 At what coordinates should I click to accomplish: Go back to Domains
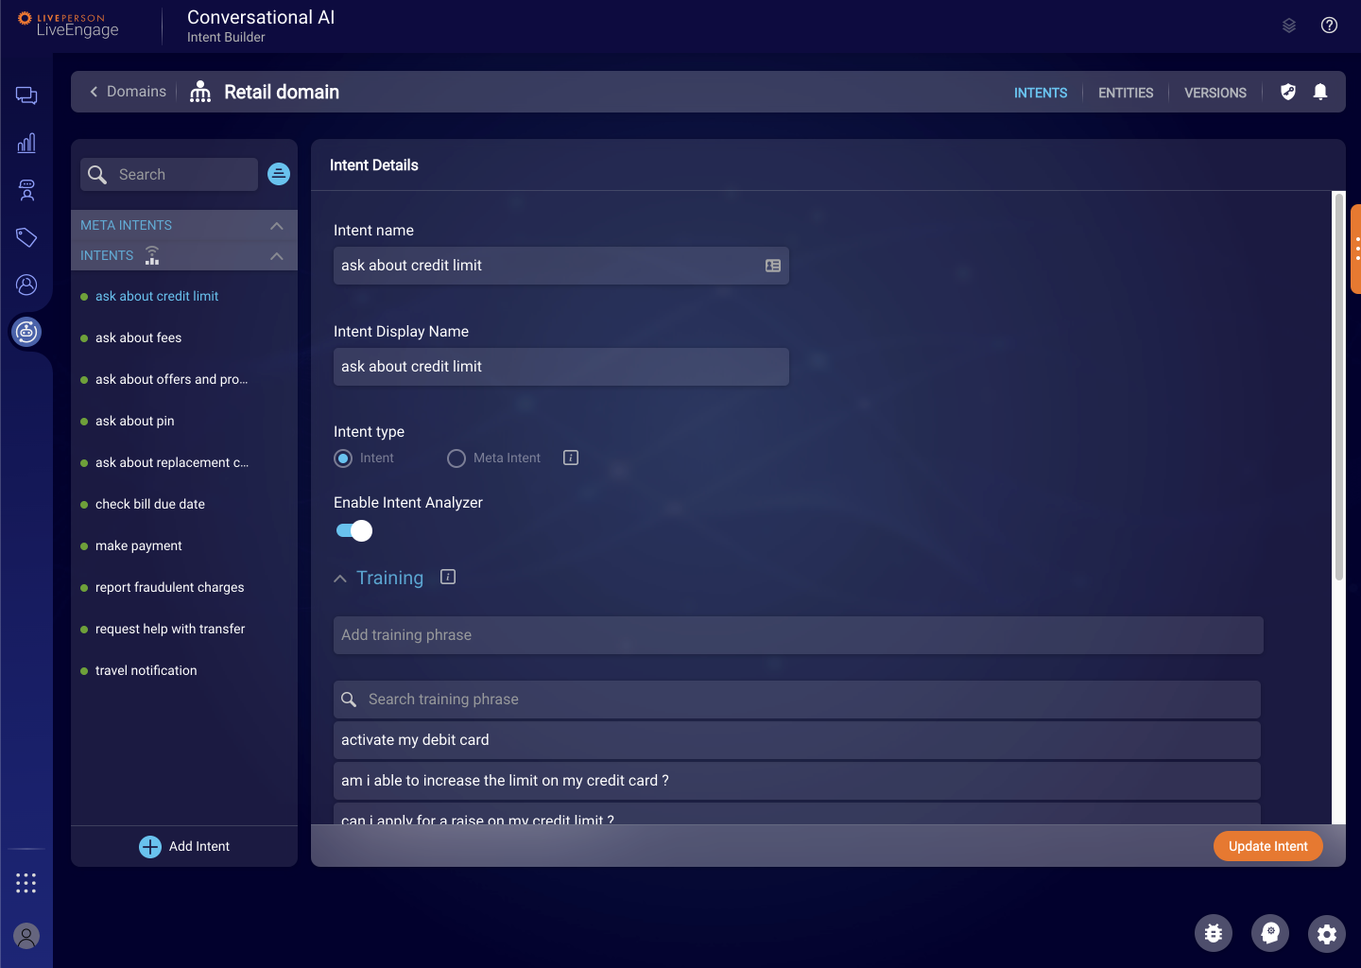pyautogui.click(x=129, y=92)
